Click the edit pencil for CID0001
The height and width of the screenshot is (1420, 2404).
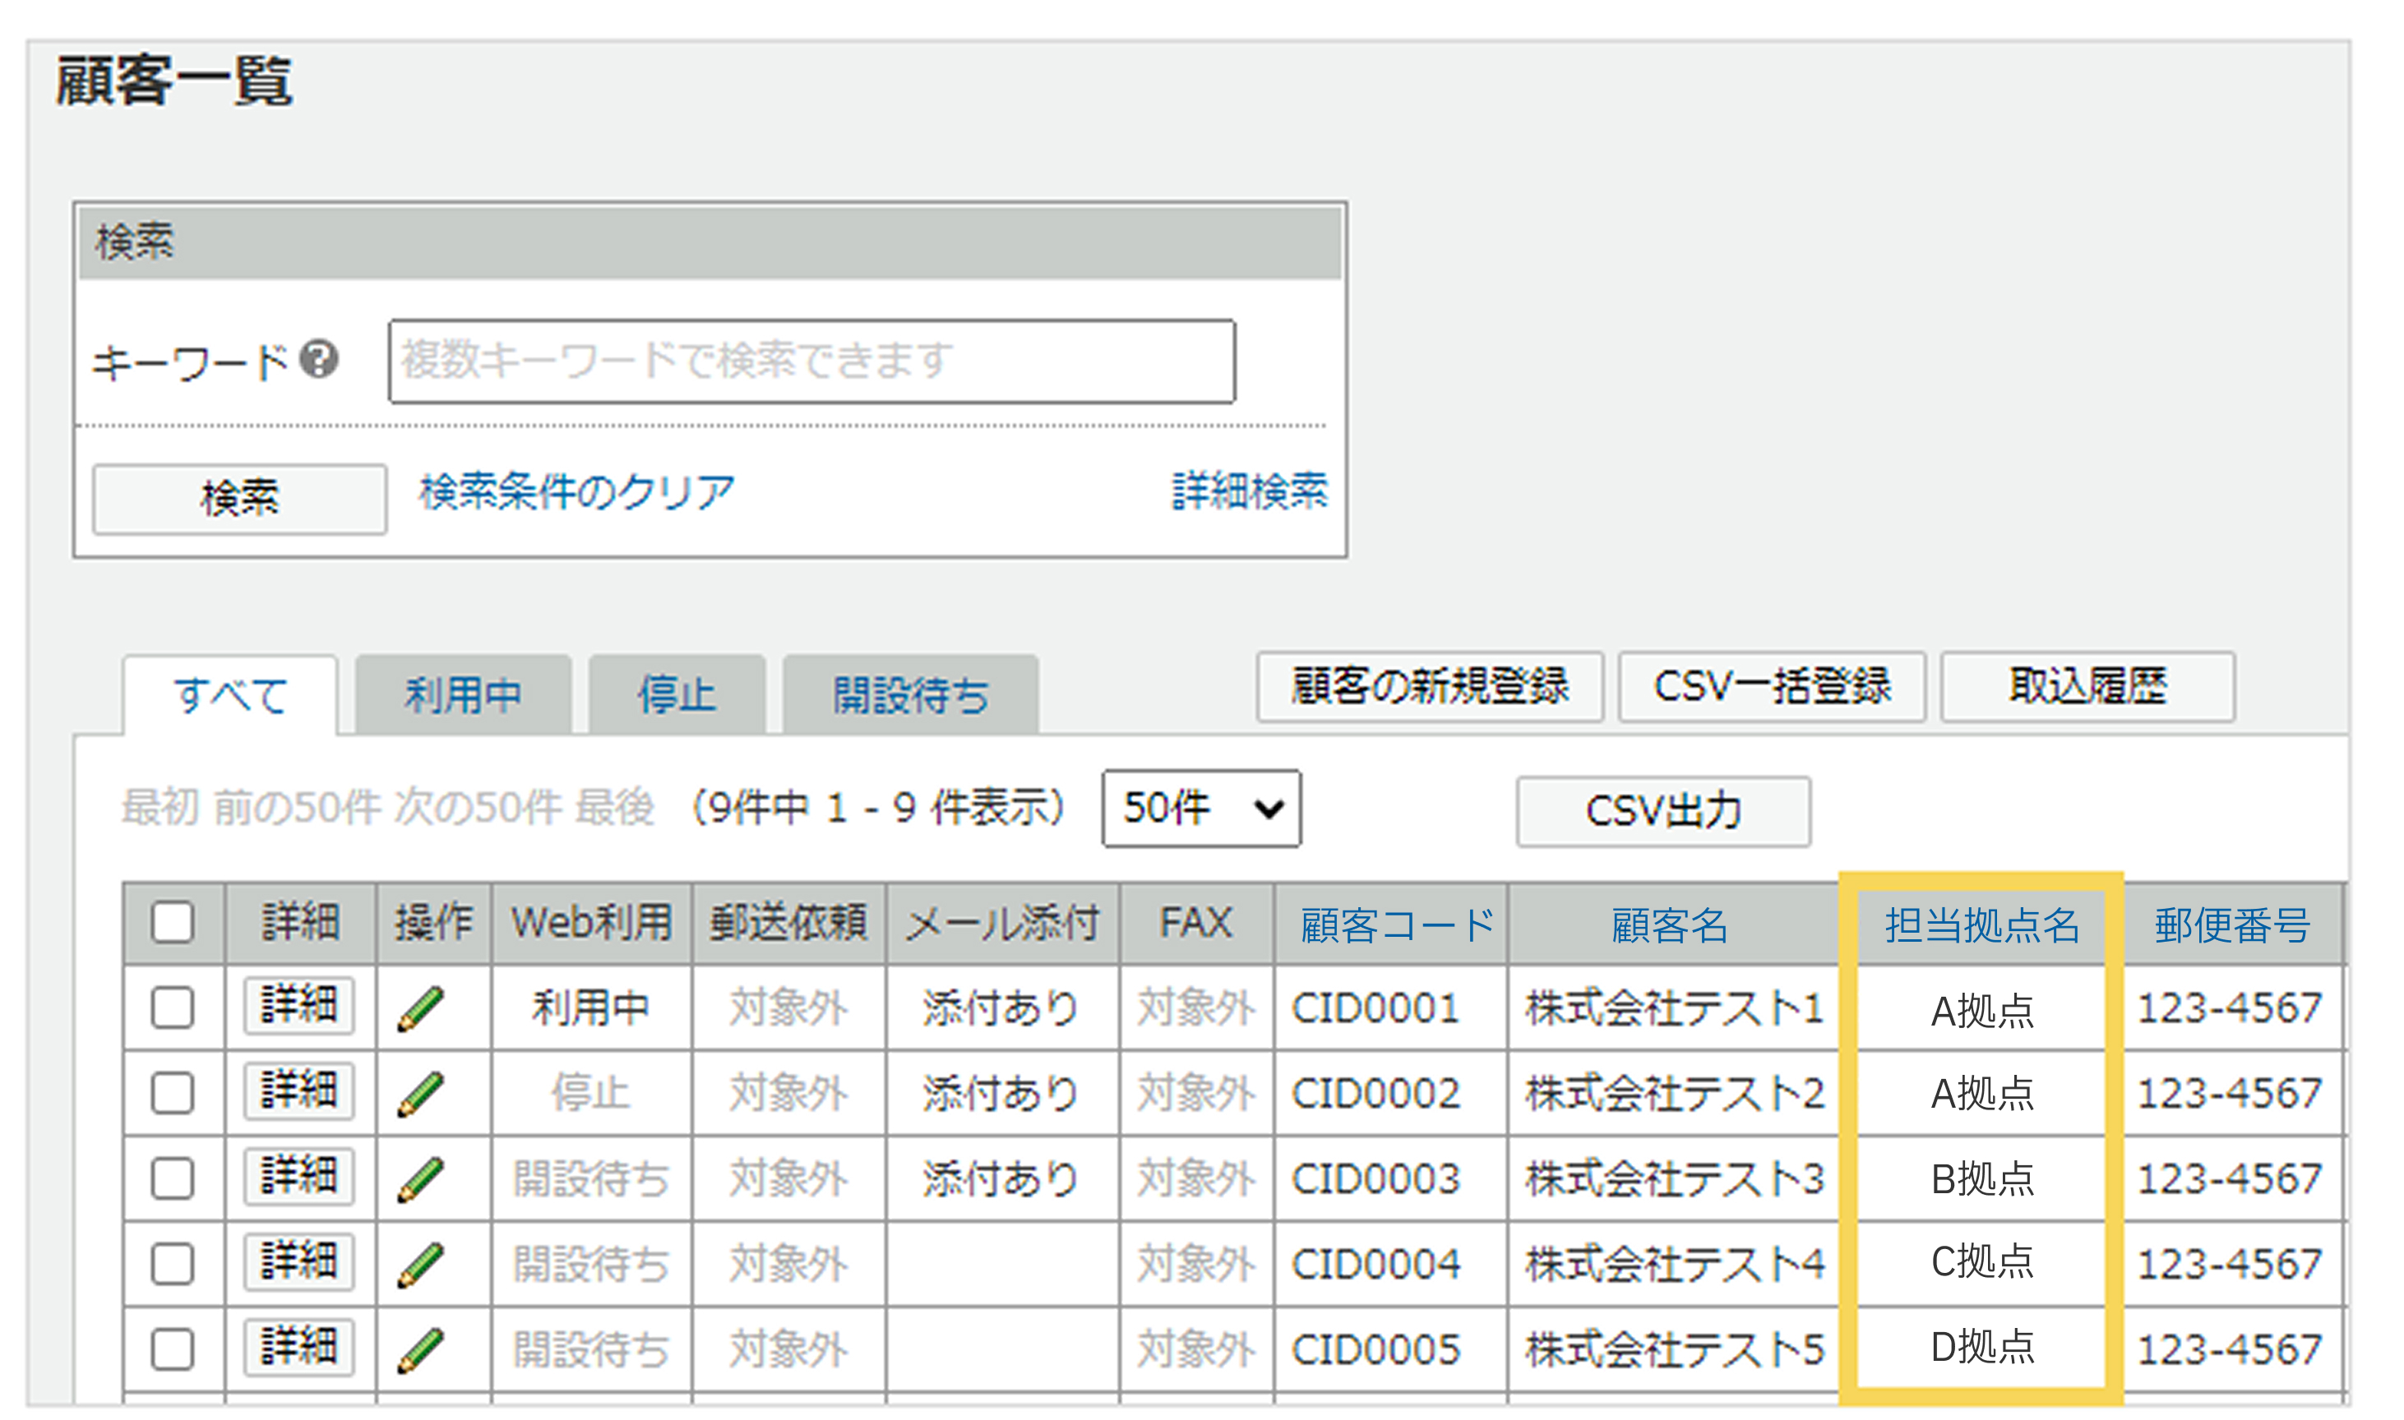click(x=420, y=1008)
